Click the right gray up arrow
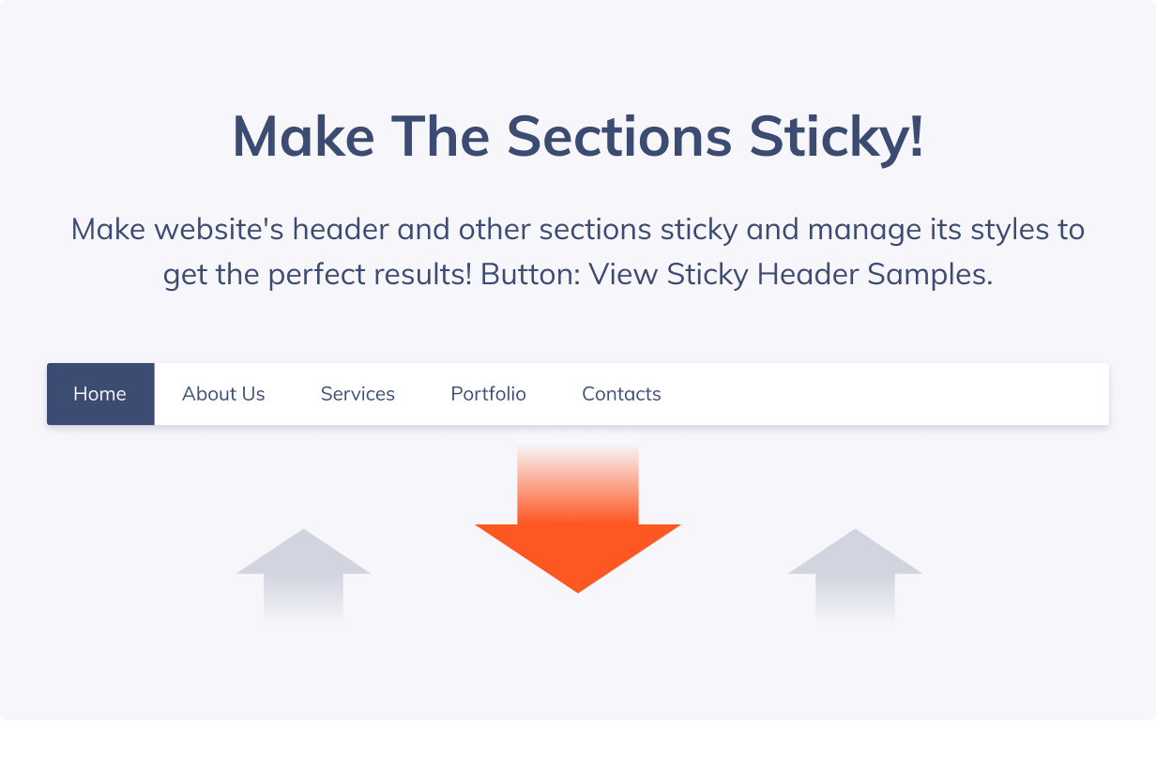This screenshot has height=758, width=1156. (855, 575)
